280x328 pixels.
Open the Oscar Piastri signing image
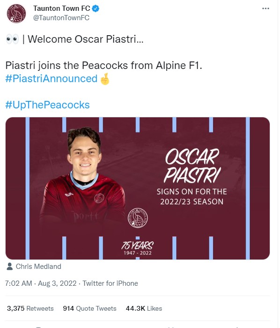[138, 188]
